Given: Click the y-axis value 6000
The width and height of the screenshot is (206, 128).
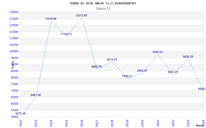Looking at the screenshot, I should click(x=14, y=104).
